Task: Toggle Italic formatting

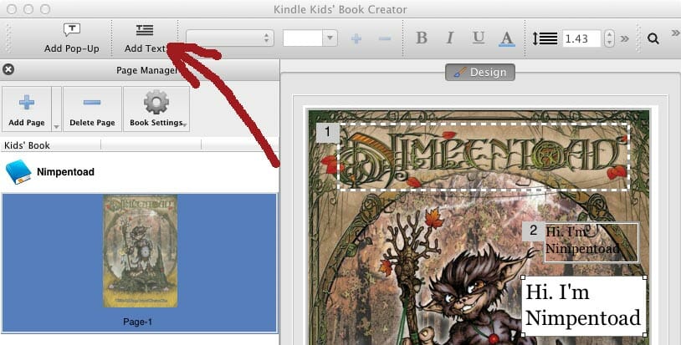Action: tap(450, 38)
